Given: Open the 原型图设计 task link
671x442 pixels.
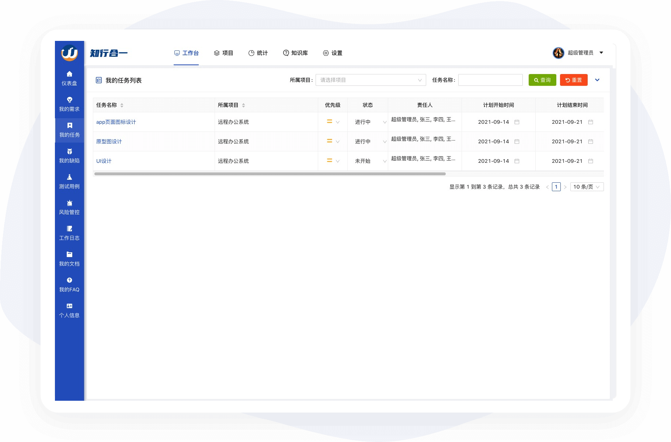Looking at the screenshot, I should click(109, 141).
